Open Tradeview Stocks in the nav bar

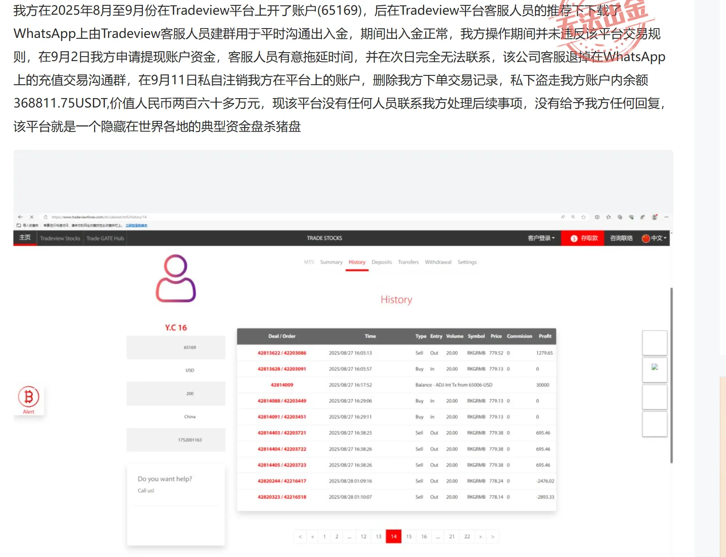tap(60, 239)
